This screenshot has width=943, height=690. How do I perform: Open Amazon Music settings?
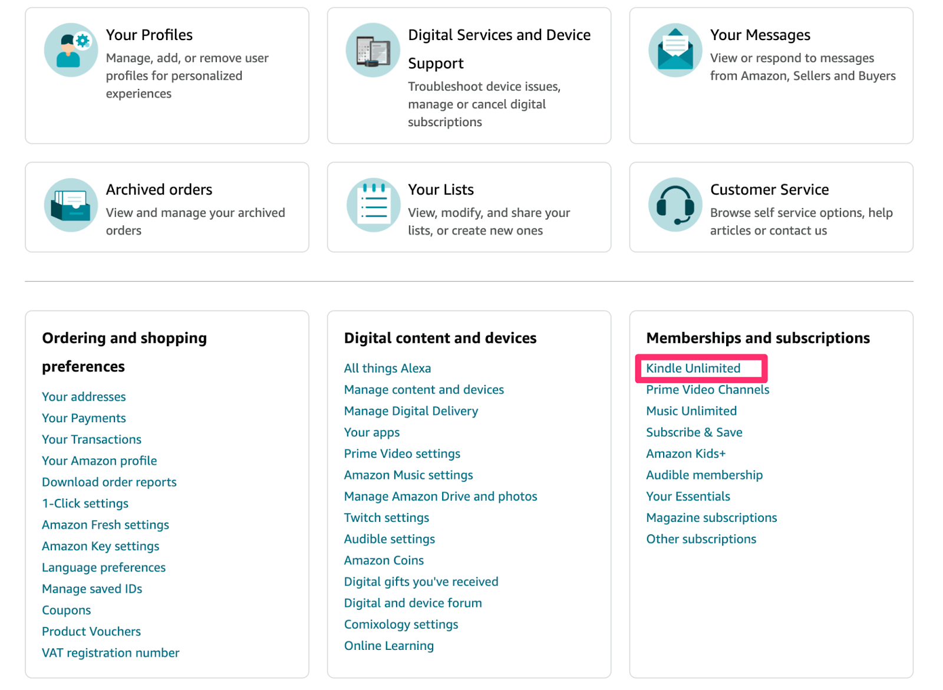click(x=408, y=475)
